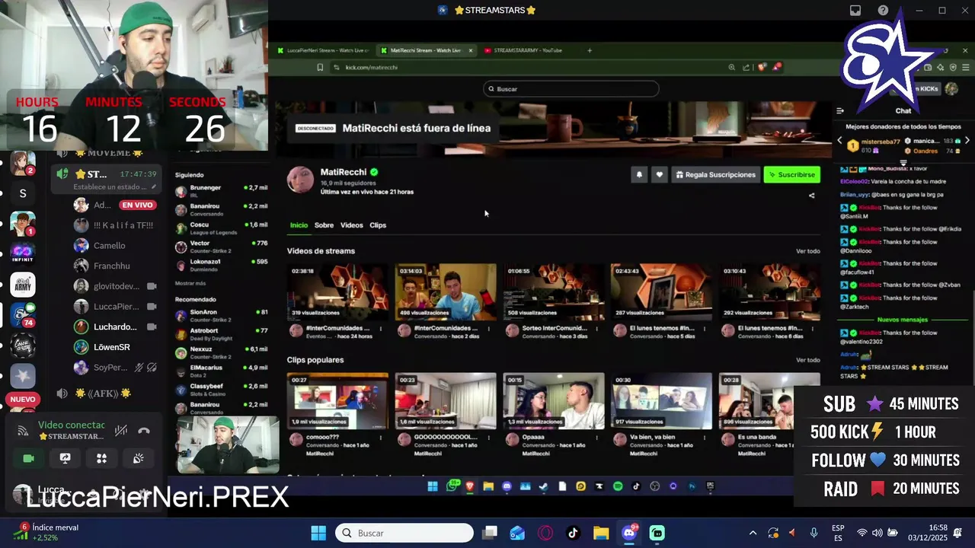Select the Clips tab

tap(378, 225)
